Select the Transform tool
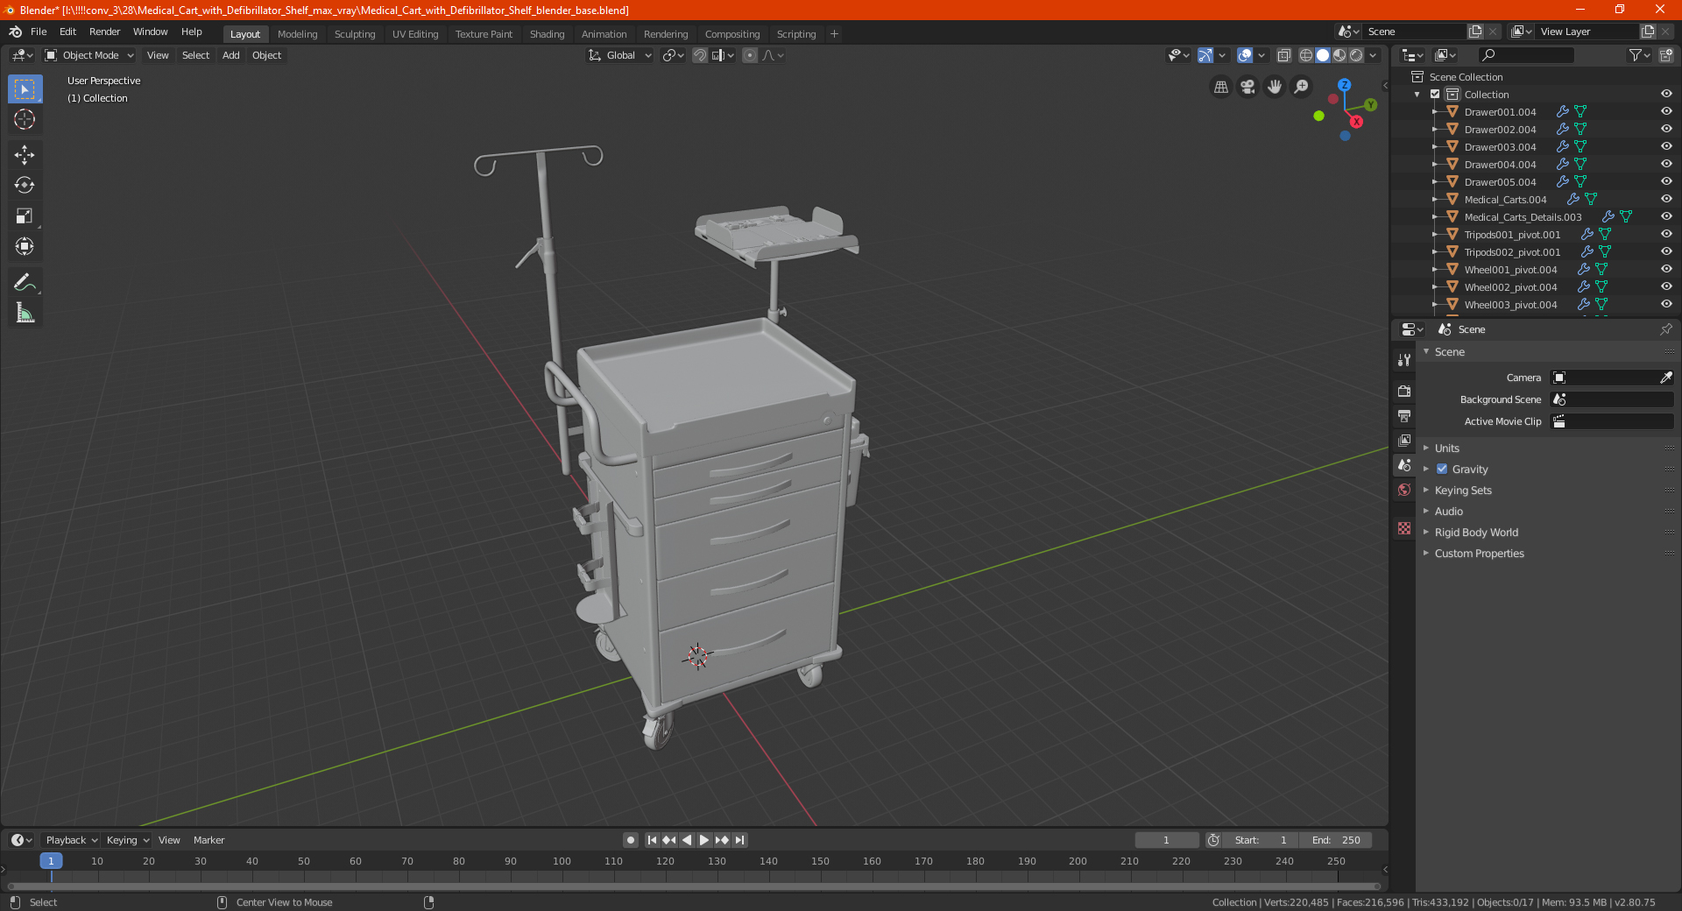 (x=25, y=247)
